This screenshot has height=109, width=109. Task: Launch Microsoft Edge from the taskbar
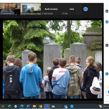coord(22,106)
